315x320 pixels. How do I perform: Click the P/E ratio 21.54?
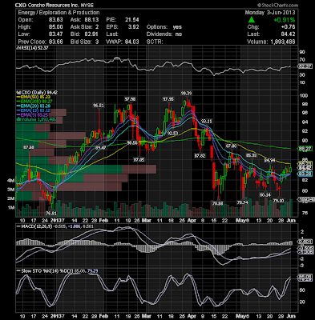132,20
